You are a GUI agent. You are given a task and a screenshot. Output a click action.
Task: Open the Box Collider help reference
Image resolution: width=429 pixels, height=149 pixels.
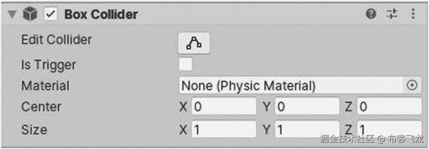371,14
